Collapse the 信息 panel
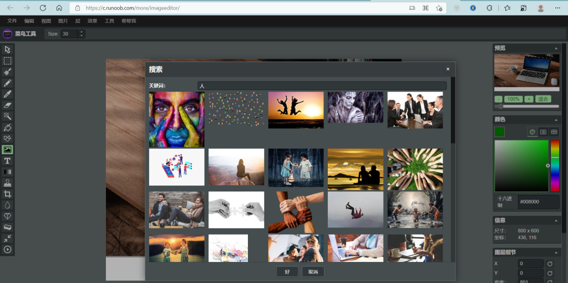This screenshot has width=568, height=283. coord(556,220)
